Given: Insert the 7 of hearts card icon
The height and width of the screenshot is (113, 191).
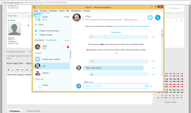Looking at the screenshot, I should point(182,84).
